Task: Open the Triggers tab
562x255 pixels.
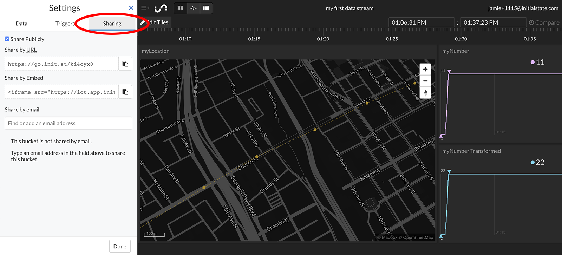Action: (65, 24)
